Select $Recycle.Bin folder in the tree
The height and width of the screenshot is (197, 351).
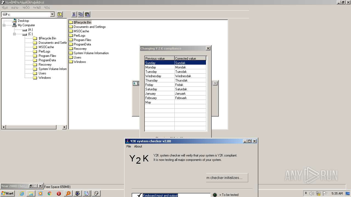point(47,38)
